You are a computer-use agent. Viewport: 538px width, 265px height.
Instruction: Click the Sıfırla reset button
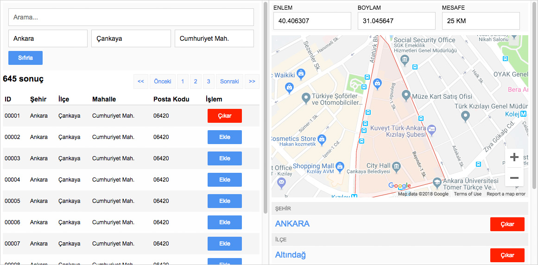[25, 58]
